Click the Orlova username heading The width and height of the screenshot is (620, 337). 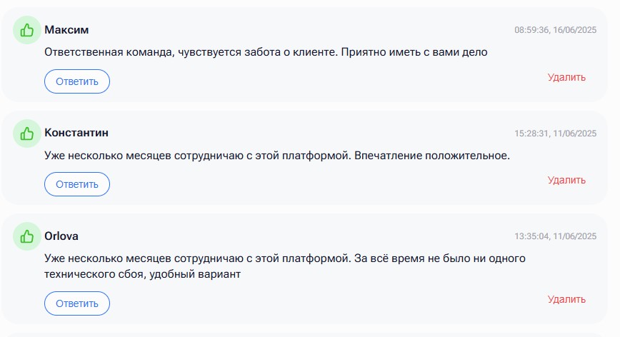point(61,236)
